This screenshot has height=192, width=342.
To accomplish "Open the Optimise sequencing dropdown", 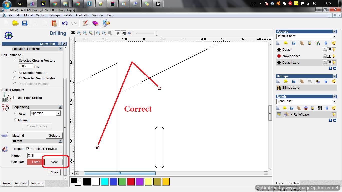I will (58, 113).
